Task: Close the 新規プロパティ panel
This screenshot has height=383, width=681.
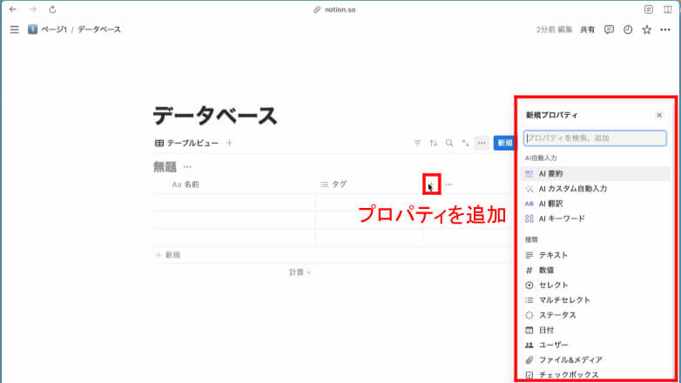Action: coord(659,115)
